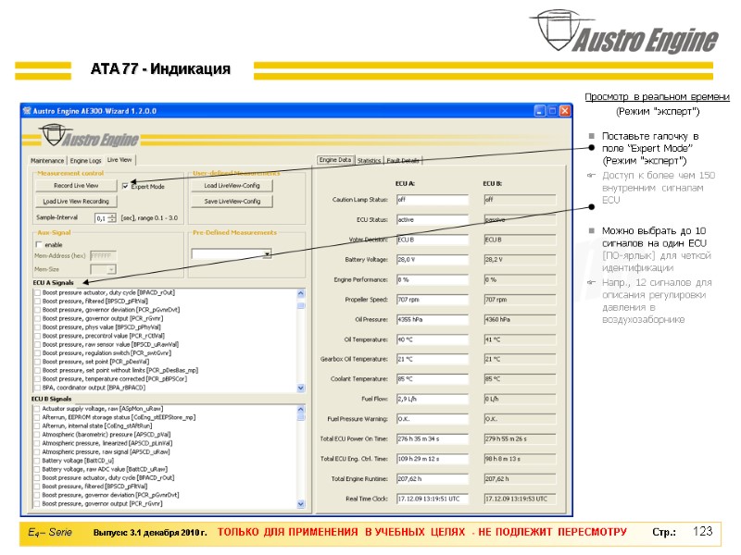Open the Pre-Defined Measurements dropdown
Viewport: 741px width, 555px height.
(267, 253)
